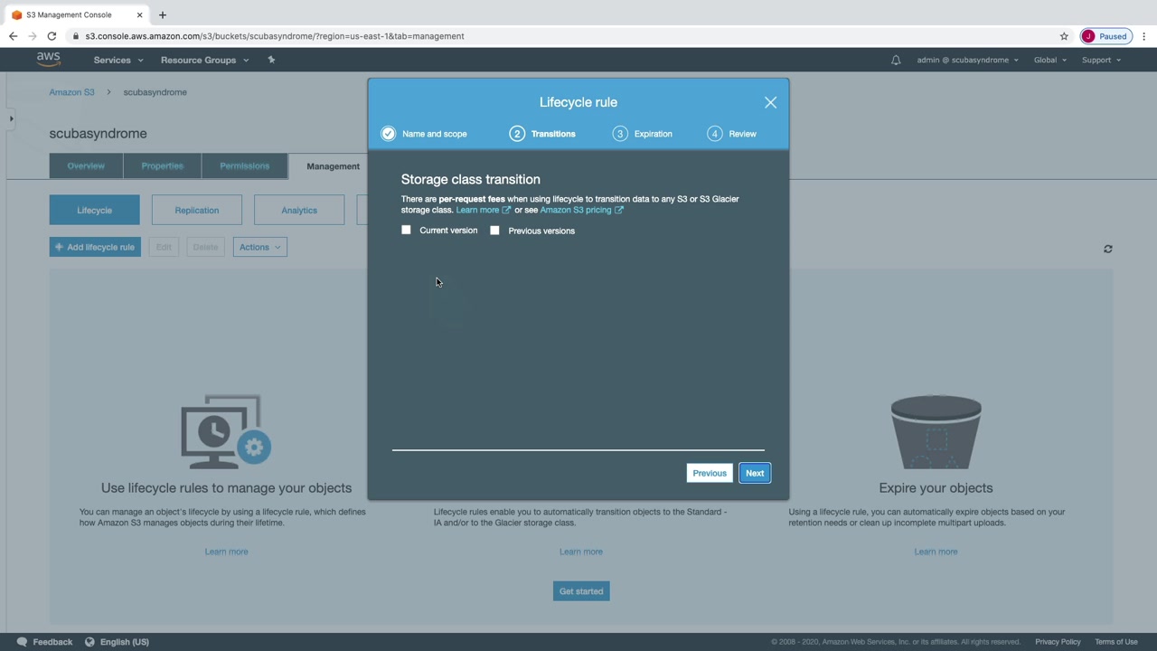
Task: Click the Next button in the dialog
Action: [755, 473]
